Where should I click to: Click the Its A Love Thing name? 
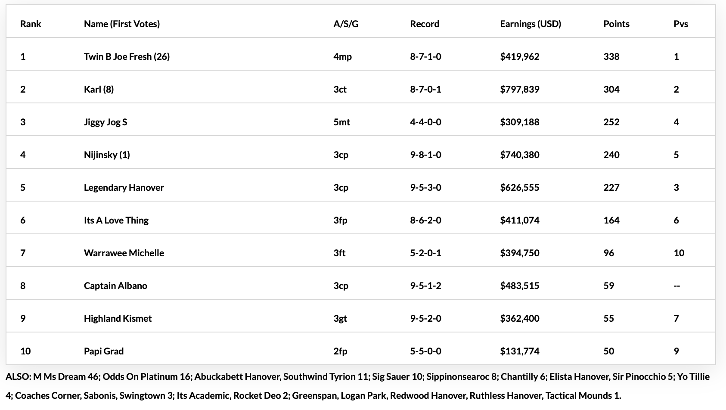pos(116,220)
